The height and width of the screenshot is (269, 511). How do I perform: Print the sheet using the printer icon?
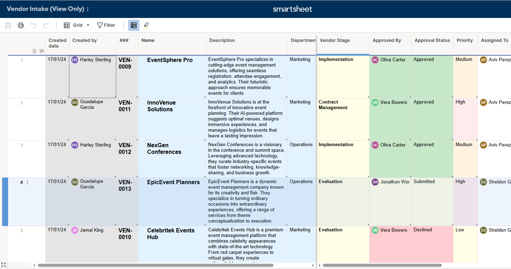coord(21,25)
